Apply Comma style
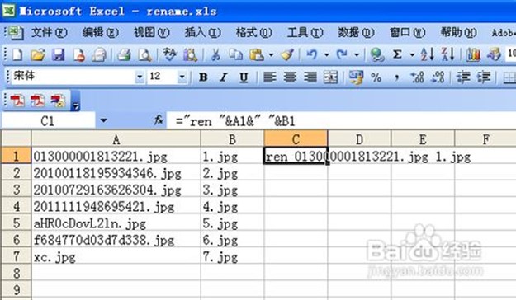This screenshot has width=516, height=300. tap(396, 77)
